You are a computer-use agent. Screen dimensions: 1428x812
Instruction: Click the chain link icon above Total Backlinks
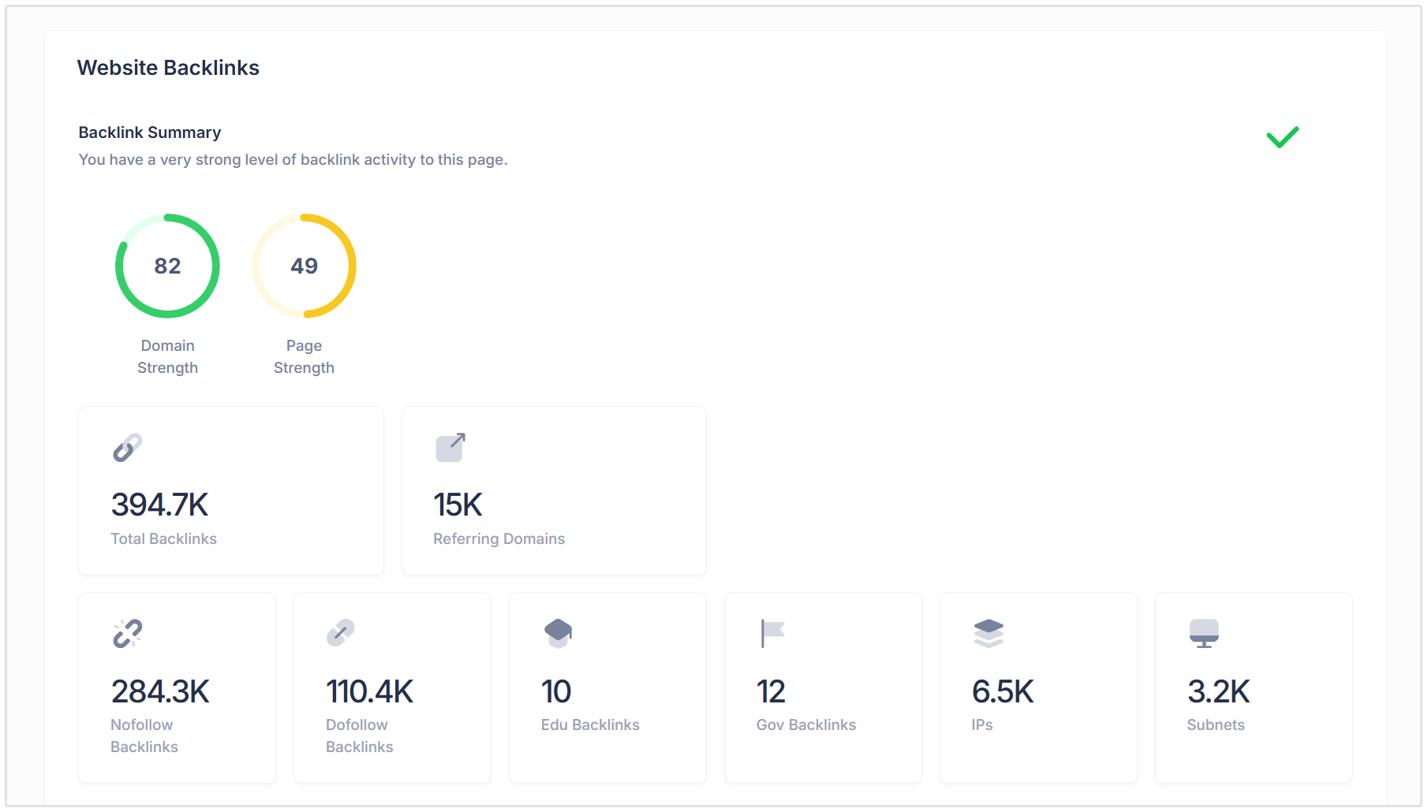127,447
